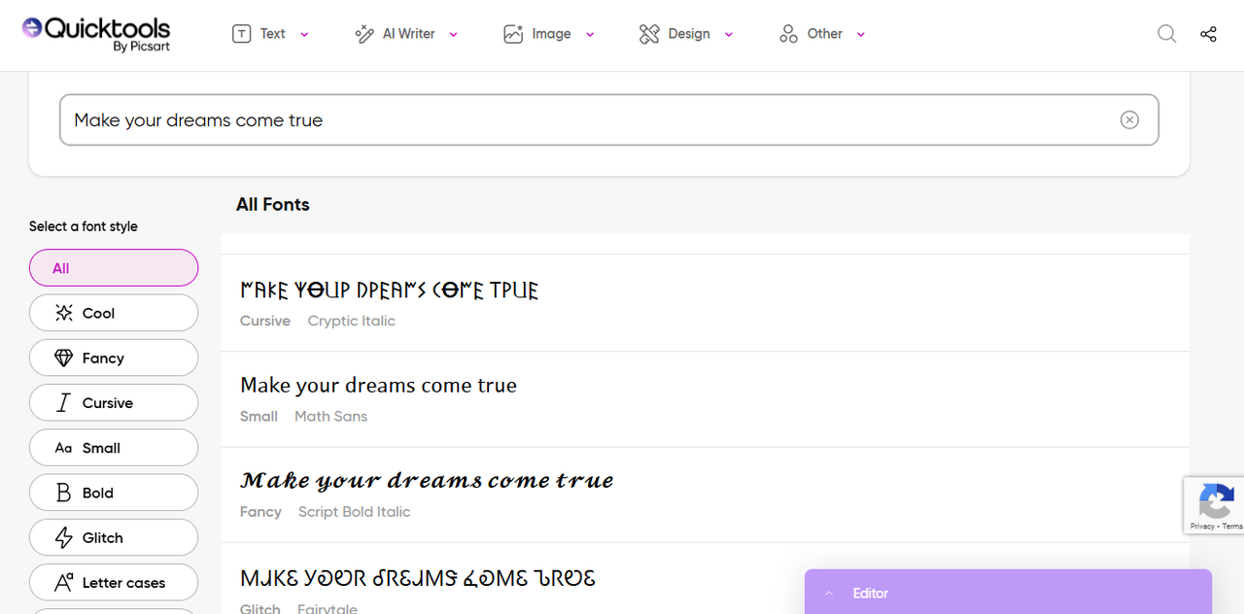Image resolution: width=1244 pixels, height=614 pixels.
Task: Select the Bold font style filter
Action: point(114,493)
